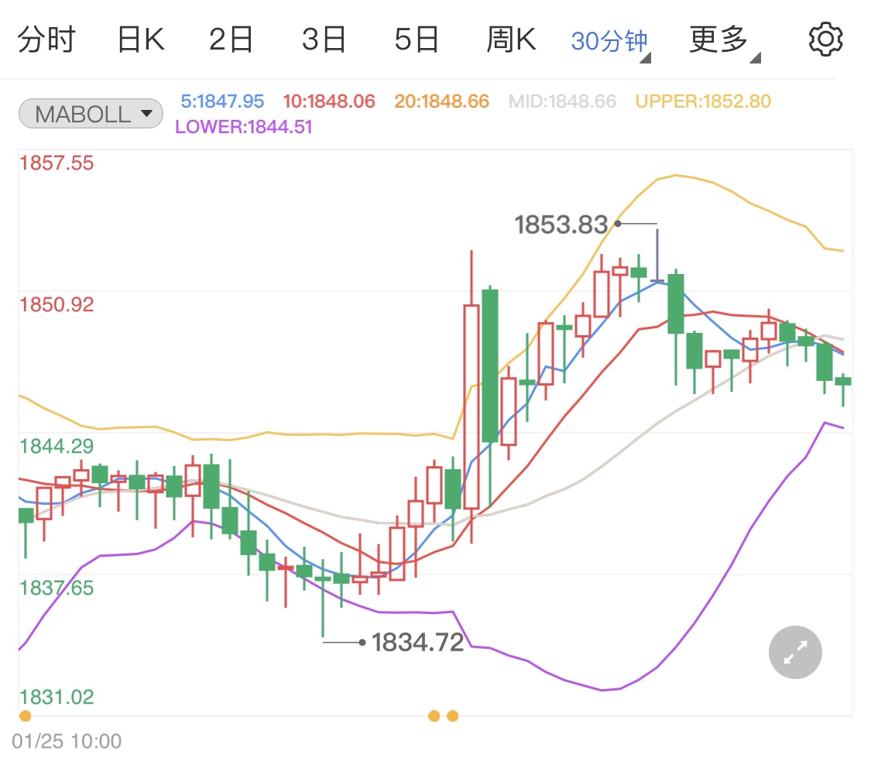The width and height of the screenshot is (871, 758).
Task: Click the 1834.72 low price annotation
Action: tap(417, 643)
